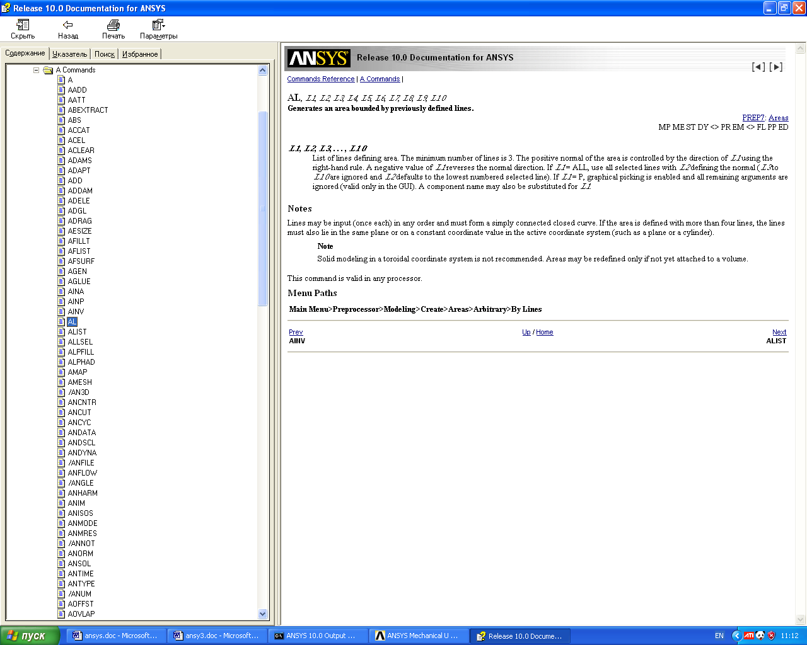The image size is (807, 645).
Task: Click the Home navigation link
Action: click(545, 332)
